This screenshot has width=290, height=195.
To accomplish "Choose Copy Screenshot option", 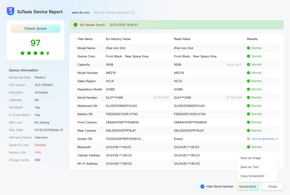I will 252,176.
